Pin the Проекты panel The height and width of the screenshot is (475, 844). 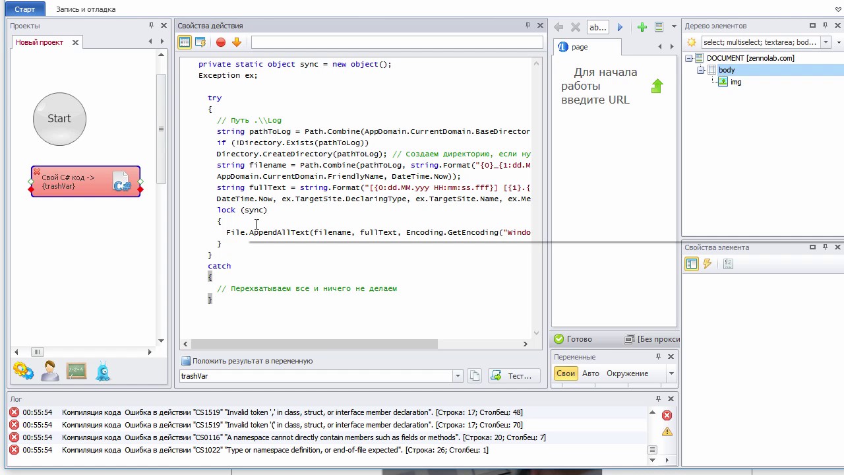click(x=152, y=25)
